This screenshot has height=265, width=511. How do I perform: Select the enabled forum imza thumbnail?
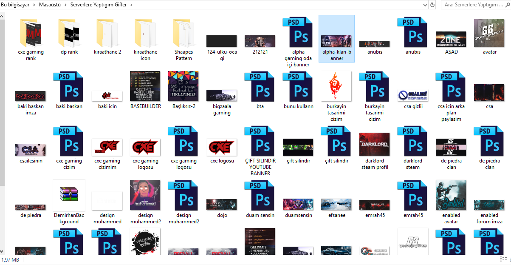click(489, 205)
